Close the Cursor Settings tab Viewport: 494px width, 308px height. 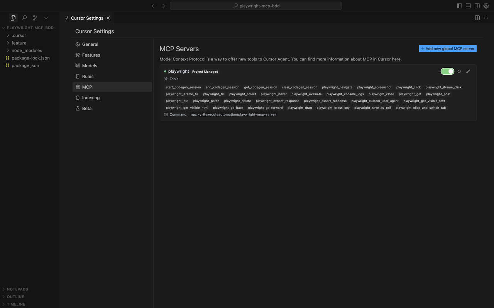(x=108, y=18)
